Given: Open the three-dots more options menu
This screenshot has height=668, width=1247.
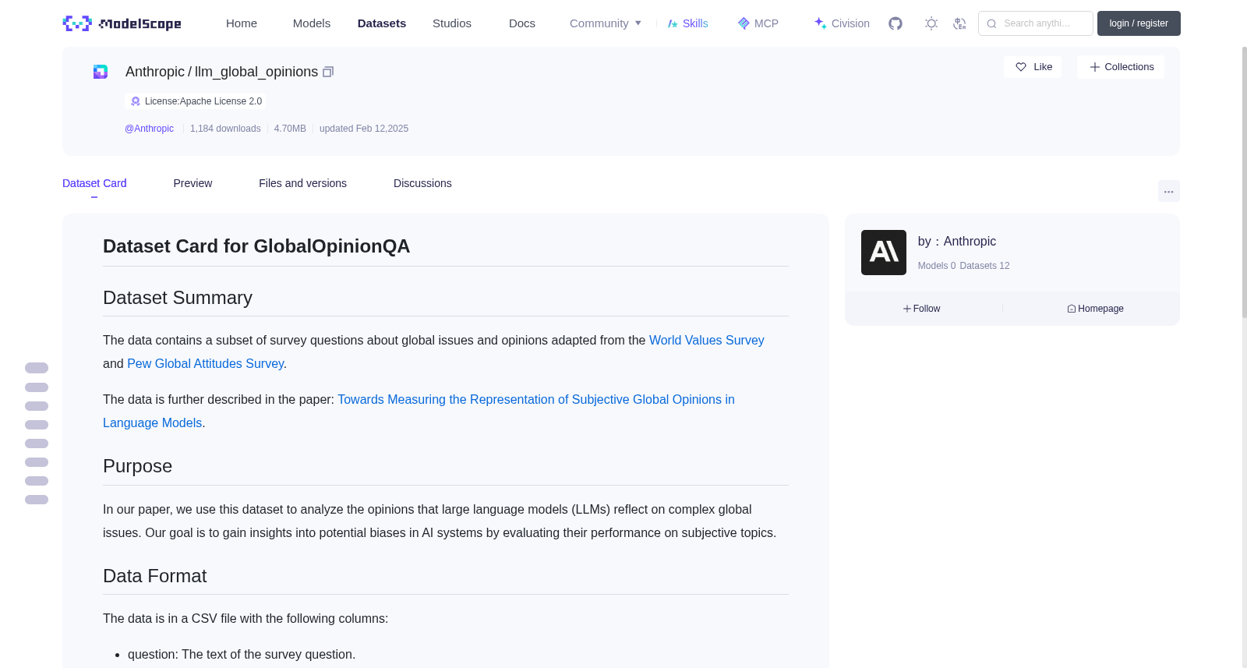Looking at the screenshot, I should pos(1169,191).
